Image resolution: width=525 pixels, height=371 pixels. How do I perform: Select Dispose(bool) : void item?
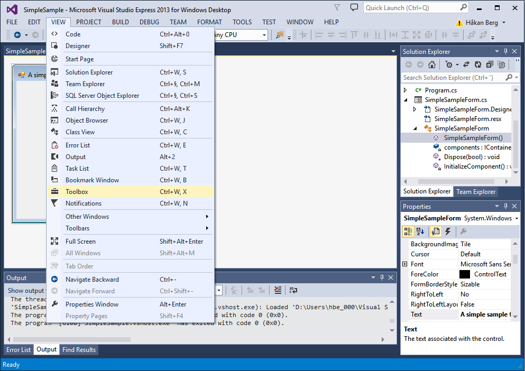472,157
